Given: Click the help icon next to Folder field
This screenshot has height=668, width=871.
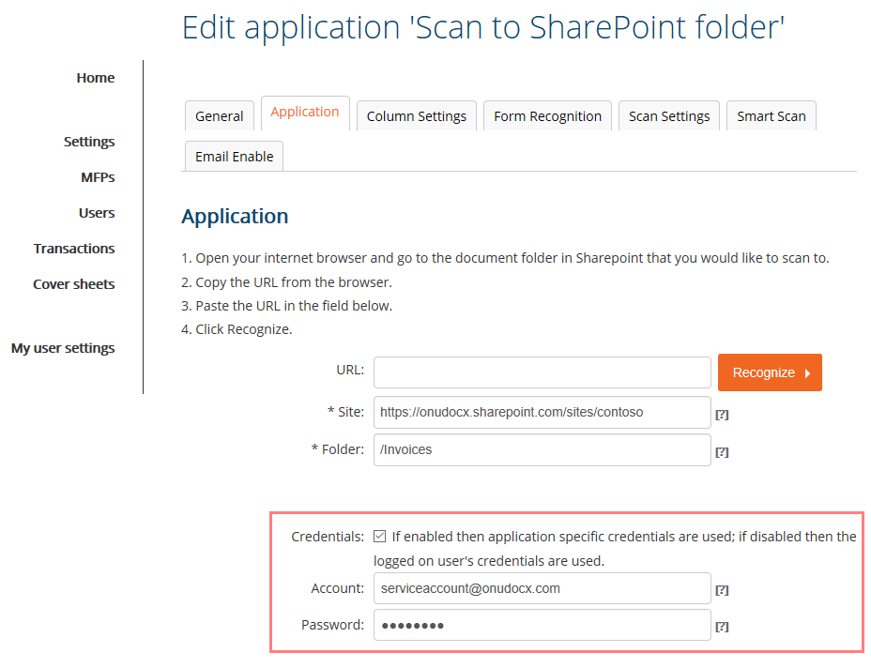Looking at the screenshot, I should point(722,451).
